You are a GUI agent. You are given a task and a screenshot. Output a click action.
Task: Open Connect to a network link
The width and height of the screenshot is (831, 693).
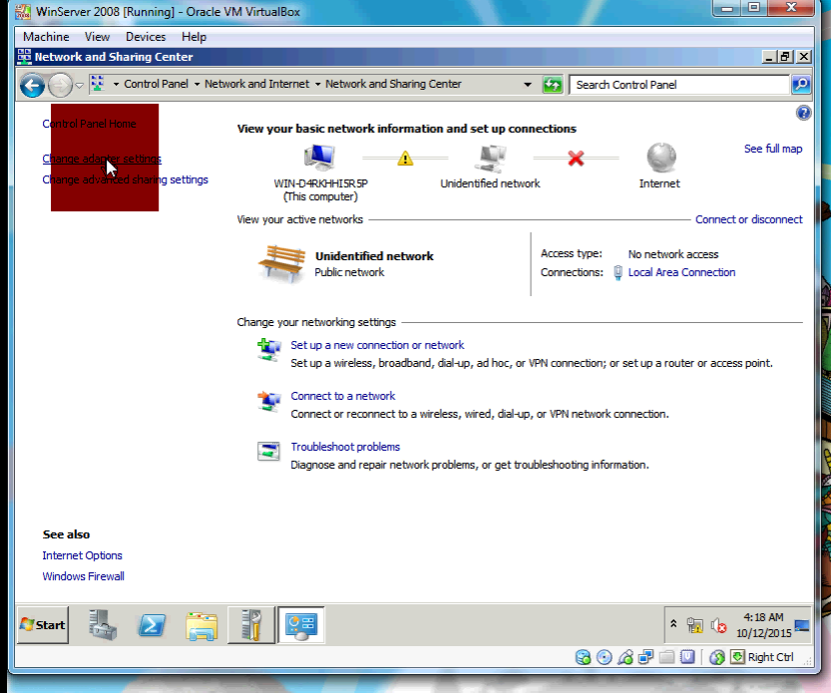click(x=343, y=396)
